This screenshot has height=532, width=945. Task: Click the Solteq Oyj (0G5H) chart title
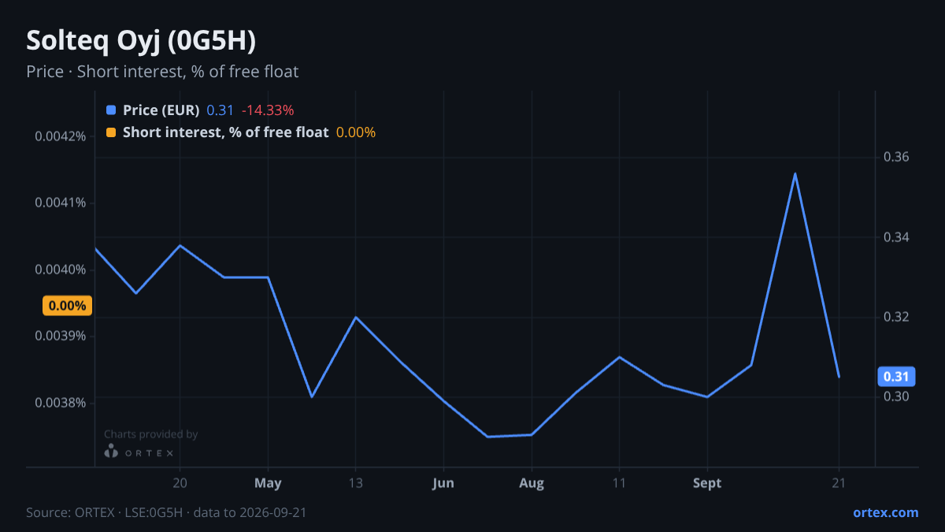click(x=140, y=40)
